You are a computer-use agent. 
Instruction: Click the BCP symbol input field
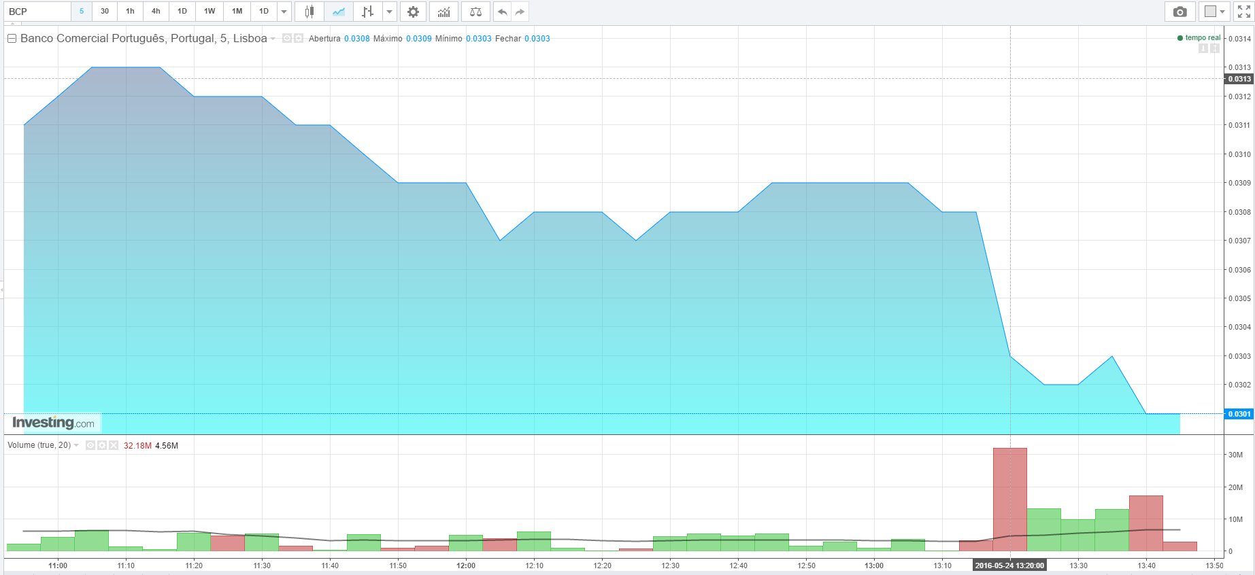(37, 12)
